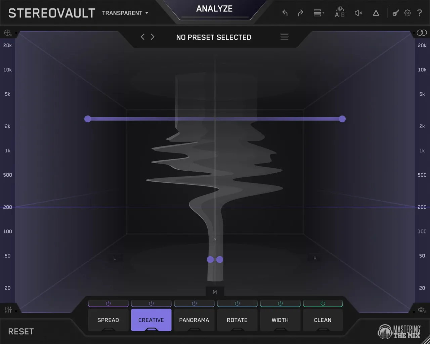Click the S side label in display
This screenshot has width=430, height=344.
(215, 239)
